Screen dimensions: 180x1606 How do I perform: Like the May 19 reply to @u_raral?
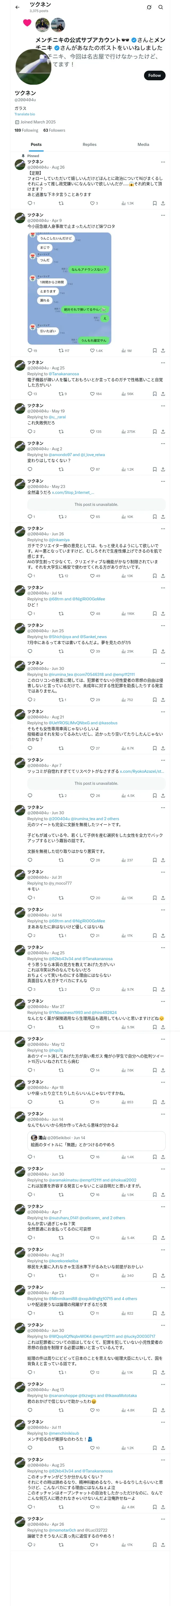[x=93, y=431]
